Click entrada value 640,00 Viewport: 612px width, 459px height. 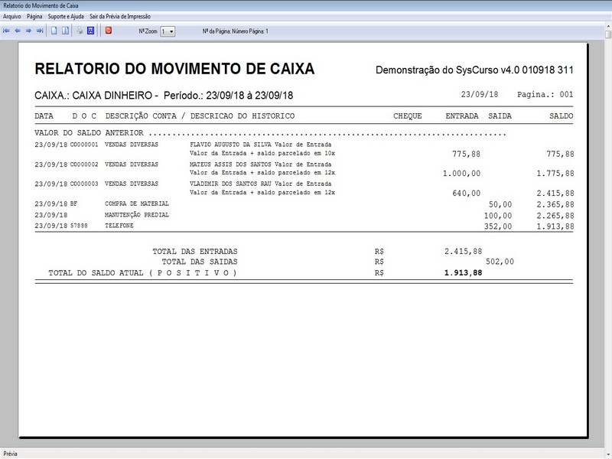point(467,194)
